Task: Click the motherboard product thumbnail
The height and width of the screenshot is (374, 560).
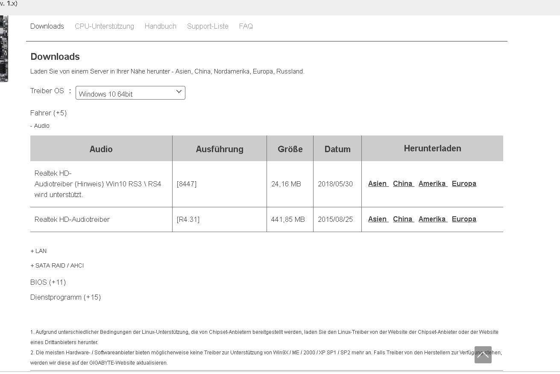Action: [4, 48]
